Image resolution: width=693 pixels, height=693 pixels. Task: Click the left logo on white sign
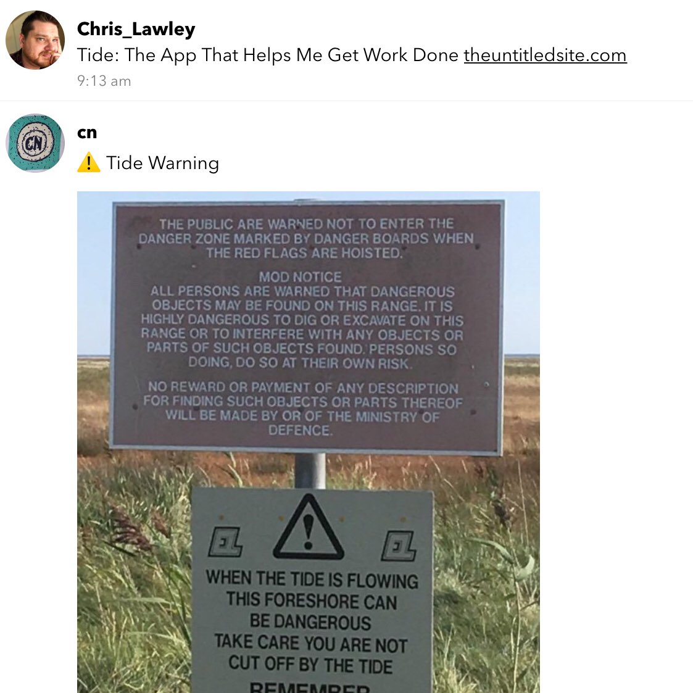(225, 541)
